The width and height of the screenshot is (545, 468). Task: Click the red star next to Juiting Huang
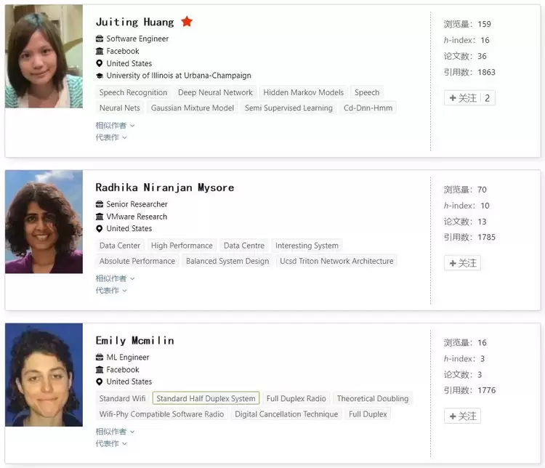(x=187, y=22)
